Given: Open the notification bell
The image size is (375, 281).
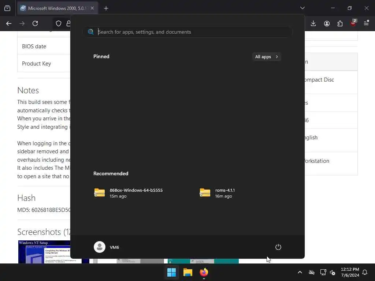Looking at the screenshot, I should point(365,272).
